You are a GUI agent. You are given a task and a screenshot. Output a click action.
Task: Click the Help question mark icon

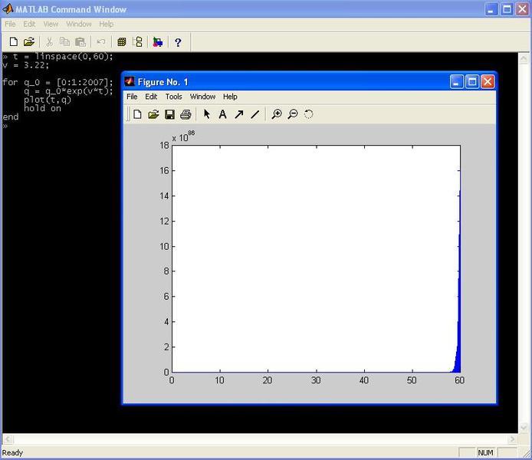pyautogui.click(x=178, y=42)
